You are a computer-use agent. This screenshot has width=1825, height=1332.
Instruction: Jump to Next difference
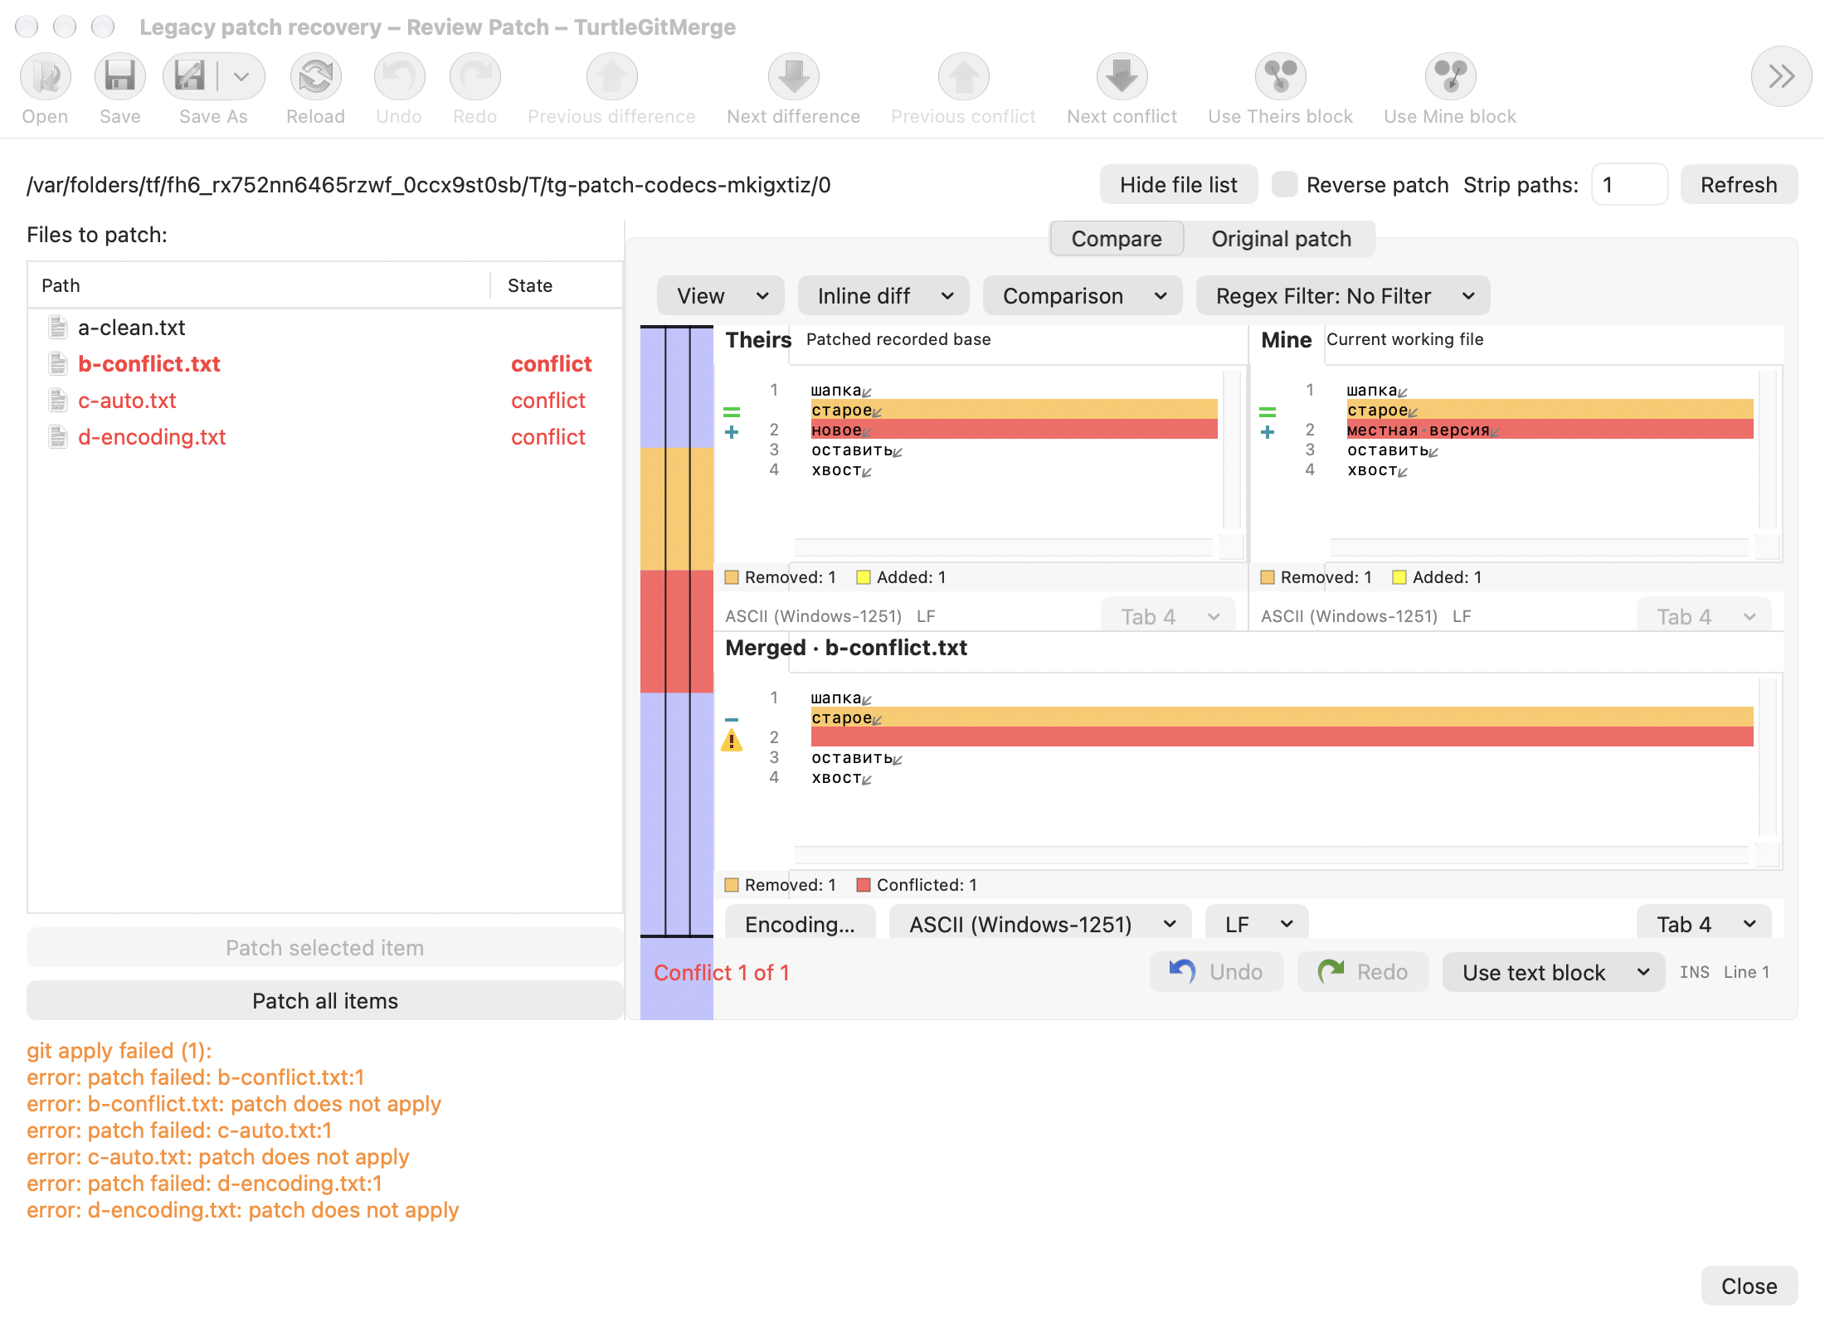click(x=794, y=77)
